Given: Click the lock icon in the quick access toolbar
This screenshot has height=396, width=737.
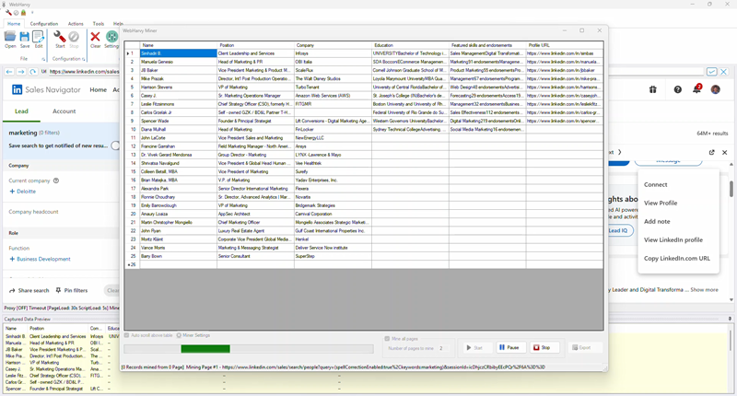Looking at the screenshot, I should click(23, 13).
